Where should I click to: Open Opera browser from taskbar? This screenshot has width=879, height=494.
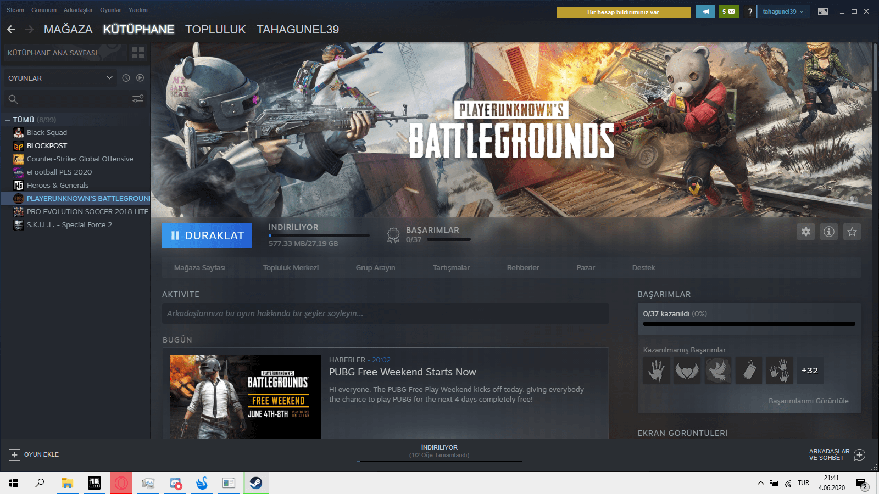pos(121,483)
